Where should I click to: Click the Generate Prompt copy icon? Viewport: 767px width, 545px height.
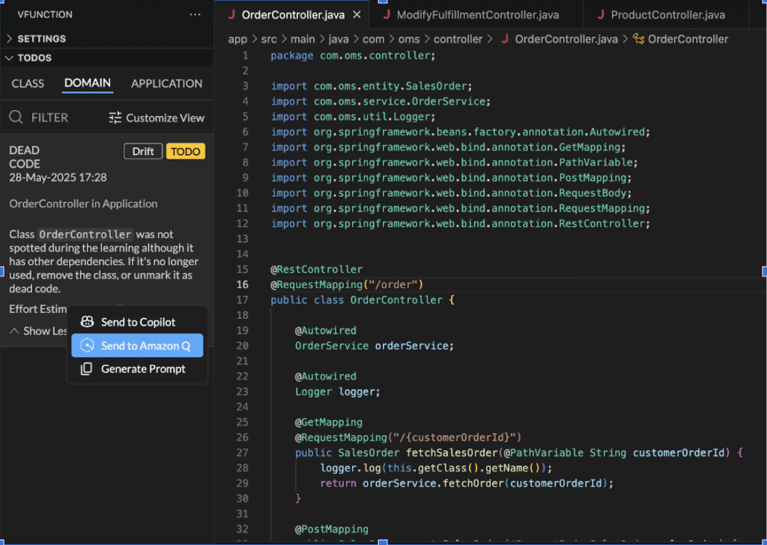[87, 369]
